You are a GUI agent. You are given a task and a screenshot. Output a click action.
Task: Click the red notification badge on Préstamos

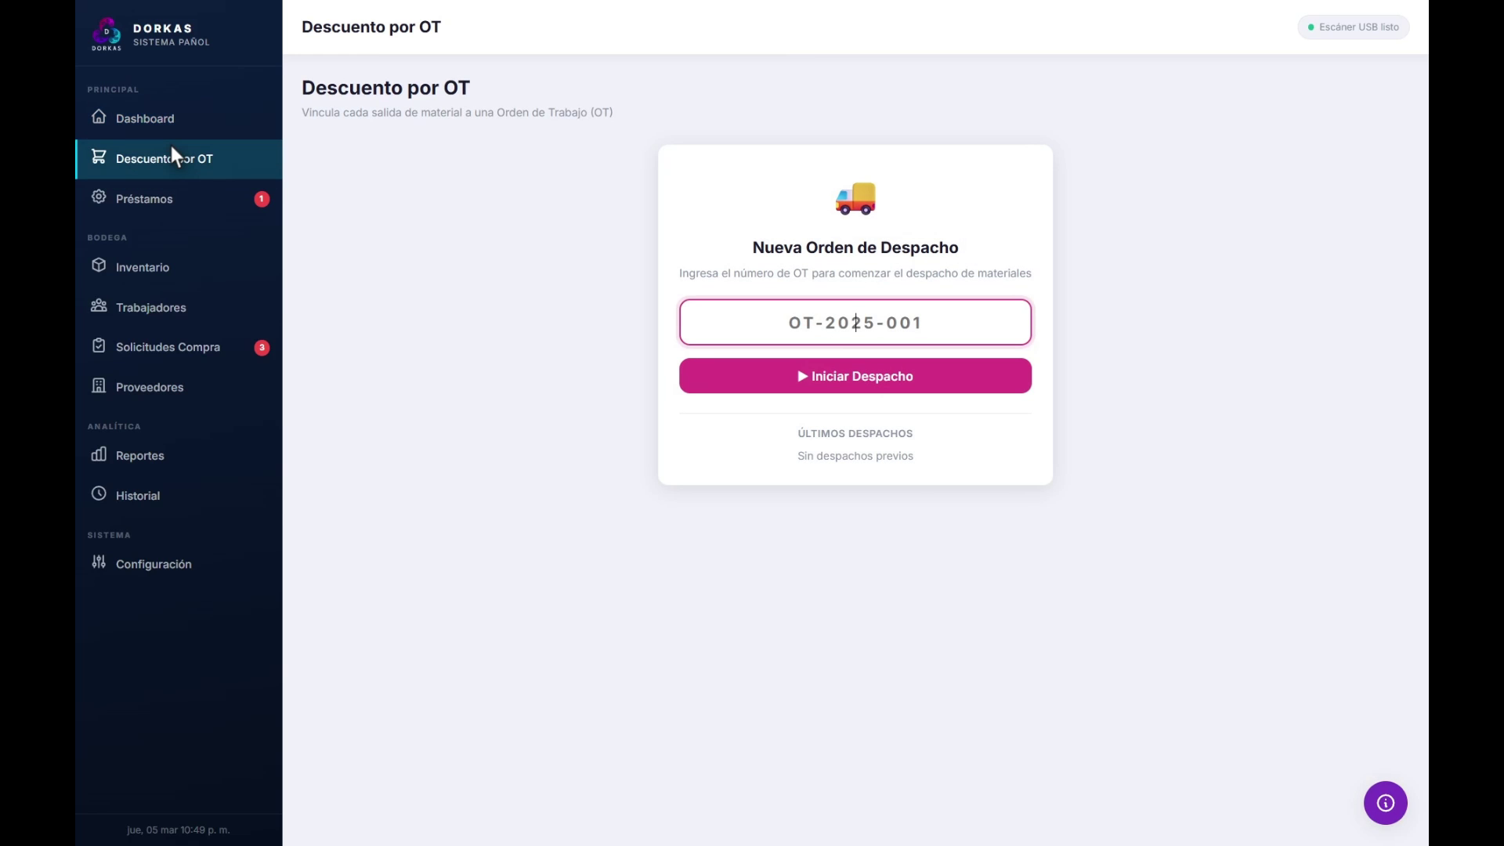pyautogui.click(x=262, y=199)
